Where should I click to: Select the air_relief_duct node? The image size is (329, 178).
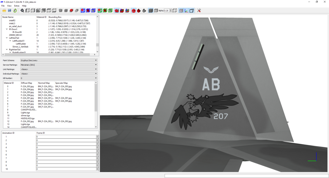15,26
